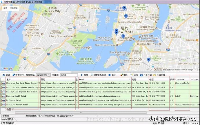This screenshot has height=125, width=200.
Task: Click the 上传云端 upload to cloud icon
Action: tap(141, 75)
